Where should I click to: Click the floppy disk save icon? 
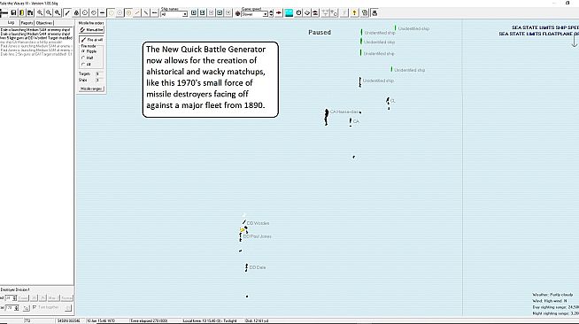13,13
